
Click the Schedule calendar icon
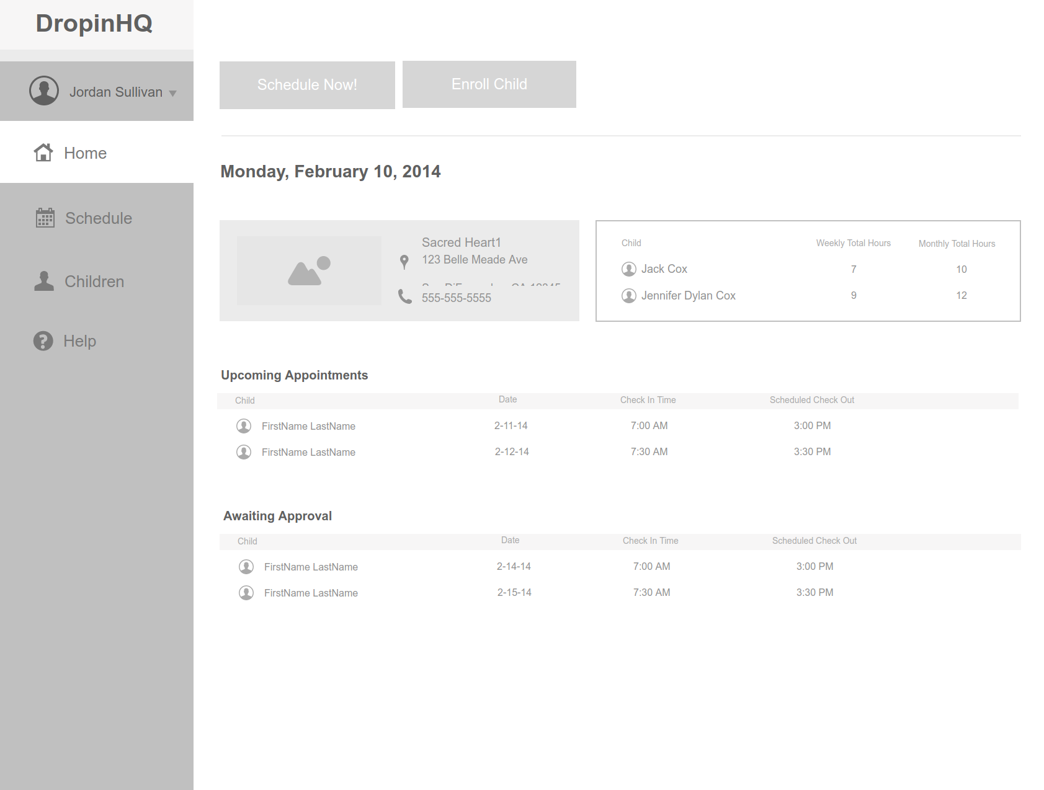point(45,218)
